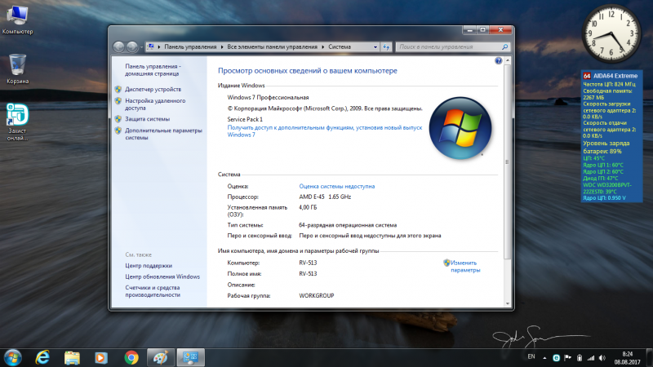The height and width of the screenshot is (367, 653).
Task: Click the EN language indicator in taskbar
Action: coord(531,357)
